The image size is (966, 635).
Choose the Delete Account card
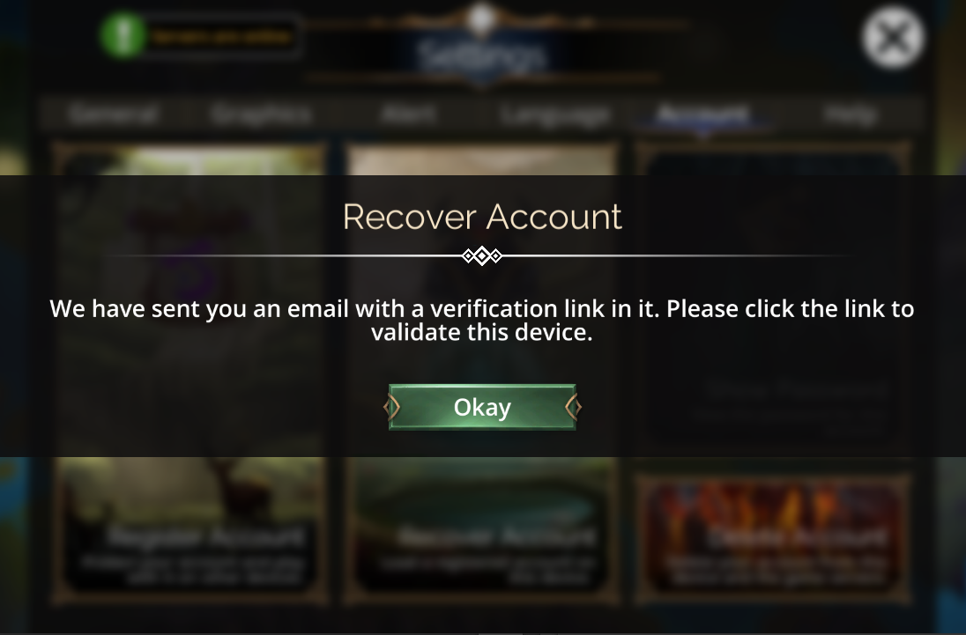tap(773, 538)
